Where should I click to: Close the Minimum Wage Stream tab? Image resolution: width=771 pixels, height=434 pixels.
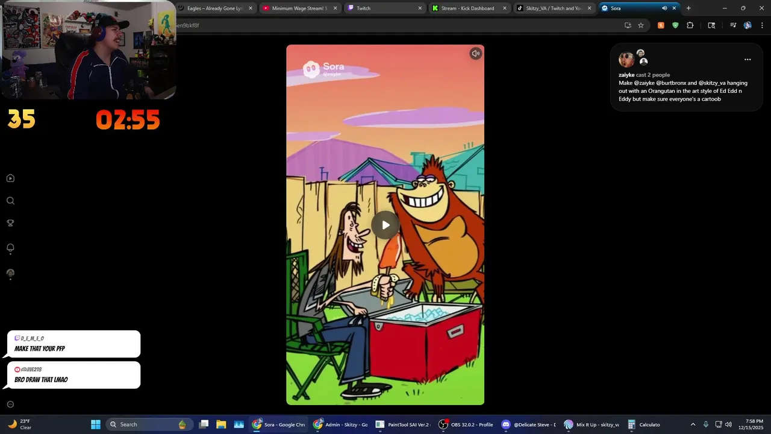336,8
